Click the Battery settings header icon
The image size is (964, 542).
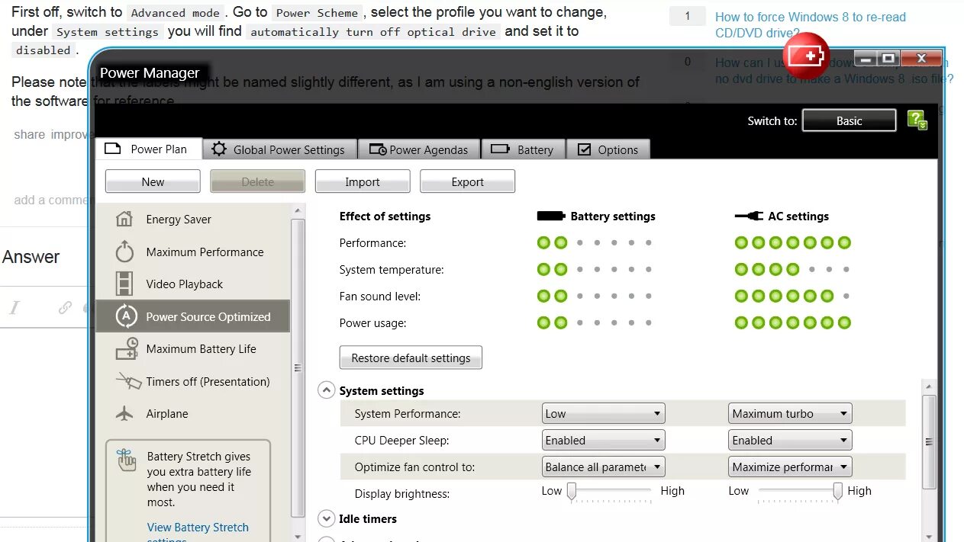click(x=551, y=216)
